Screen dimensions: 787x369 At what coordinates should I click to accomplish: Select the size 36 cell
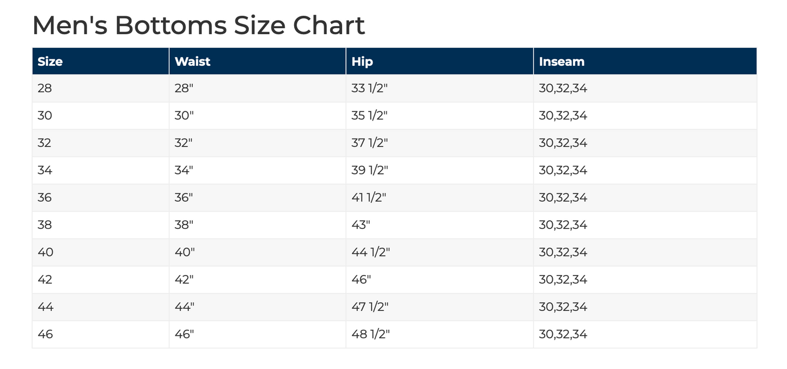(x=45, y=197)
